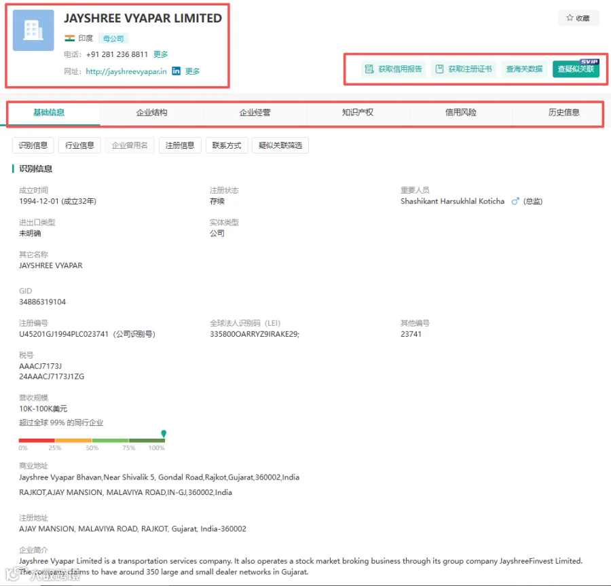This screenshot has width=611, height=586.
Task: Click the company title JAYSHREE VYAPAR LIMITED
Action: pyautogui.click(x=143, y=18)
